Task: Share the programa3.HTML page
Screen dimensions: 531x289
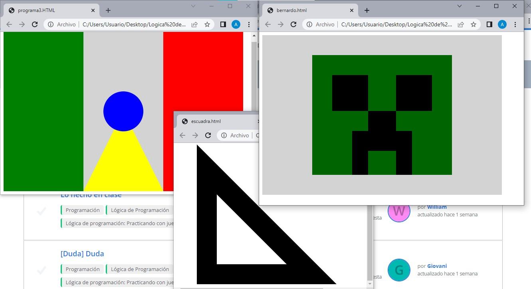Action: pyautogui.click(x=194, y=24)
